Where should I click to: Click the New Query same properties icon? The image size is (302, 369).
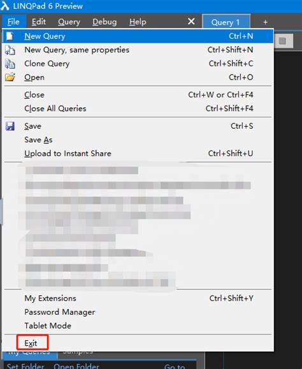10,50
